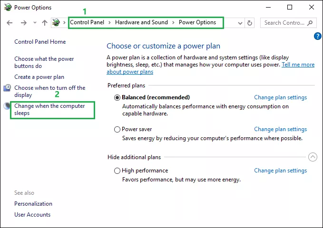The image size is (323, 228).
Task: Click the refresh button in address bar
Action: tap(250, 23)
